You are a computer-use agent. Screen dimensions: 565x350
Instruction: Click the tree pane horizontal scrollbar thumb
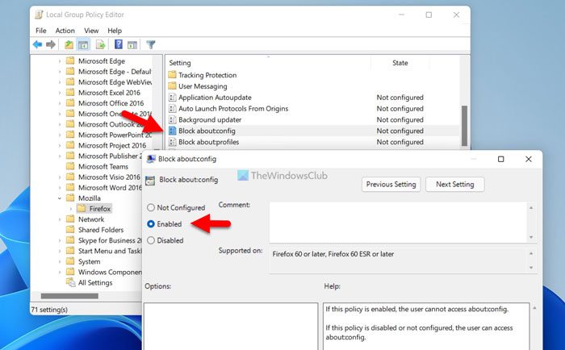[x=69, y=296]
